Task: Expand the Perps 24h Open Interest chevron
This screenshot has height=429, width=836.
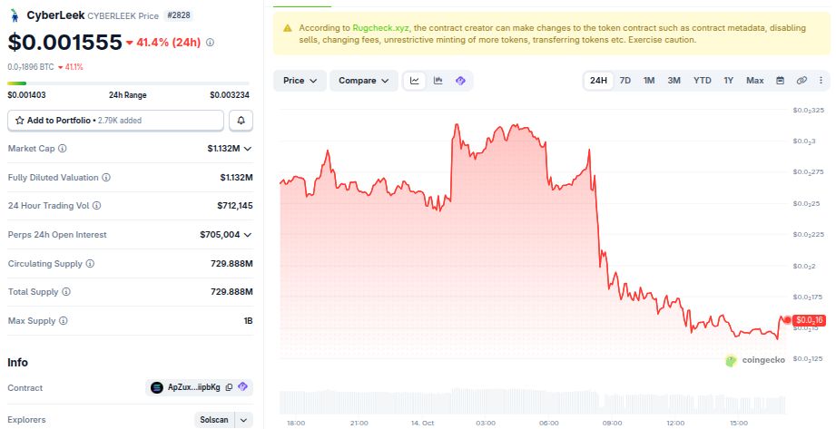Action: click(248, 235)
